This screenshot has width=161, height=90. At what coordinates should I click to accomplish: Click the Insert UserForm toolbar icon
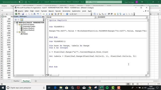point(19,14)
